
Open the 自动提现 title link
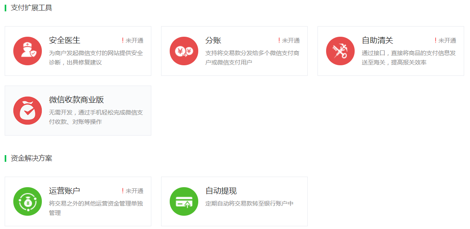[x=221, y=191]
